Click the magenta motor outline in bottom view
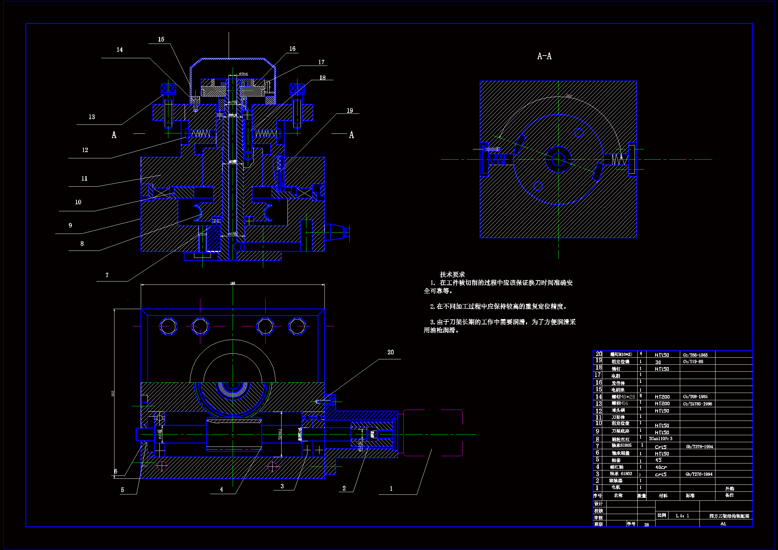The width and height of the screenshot is (778, 550). [433, 433]
